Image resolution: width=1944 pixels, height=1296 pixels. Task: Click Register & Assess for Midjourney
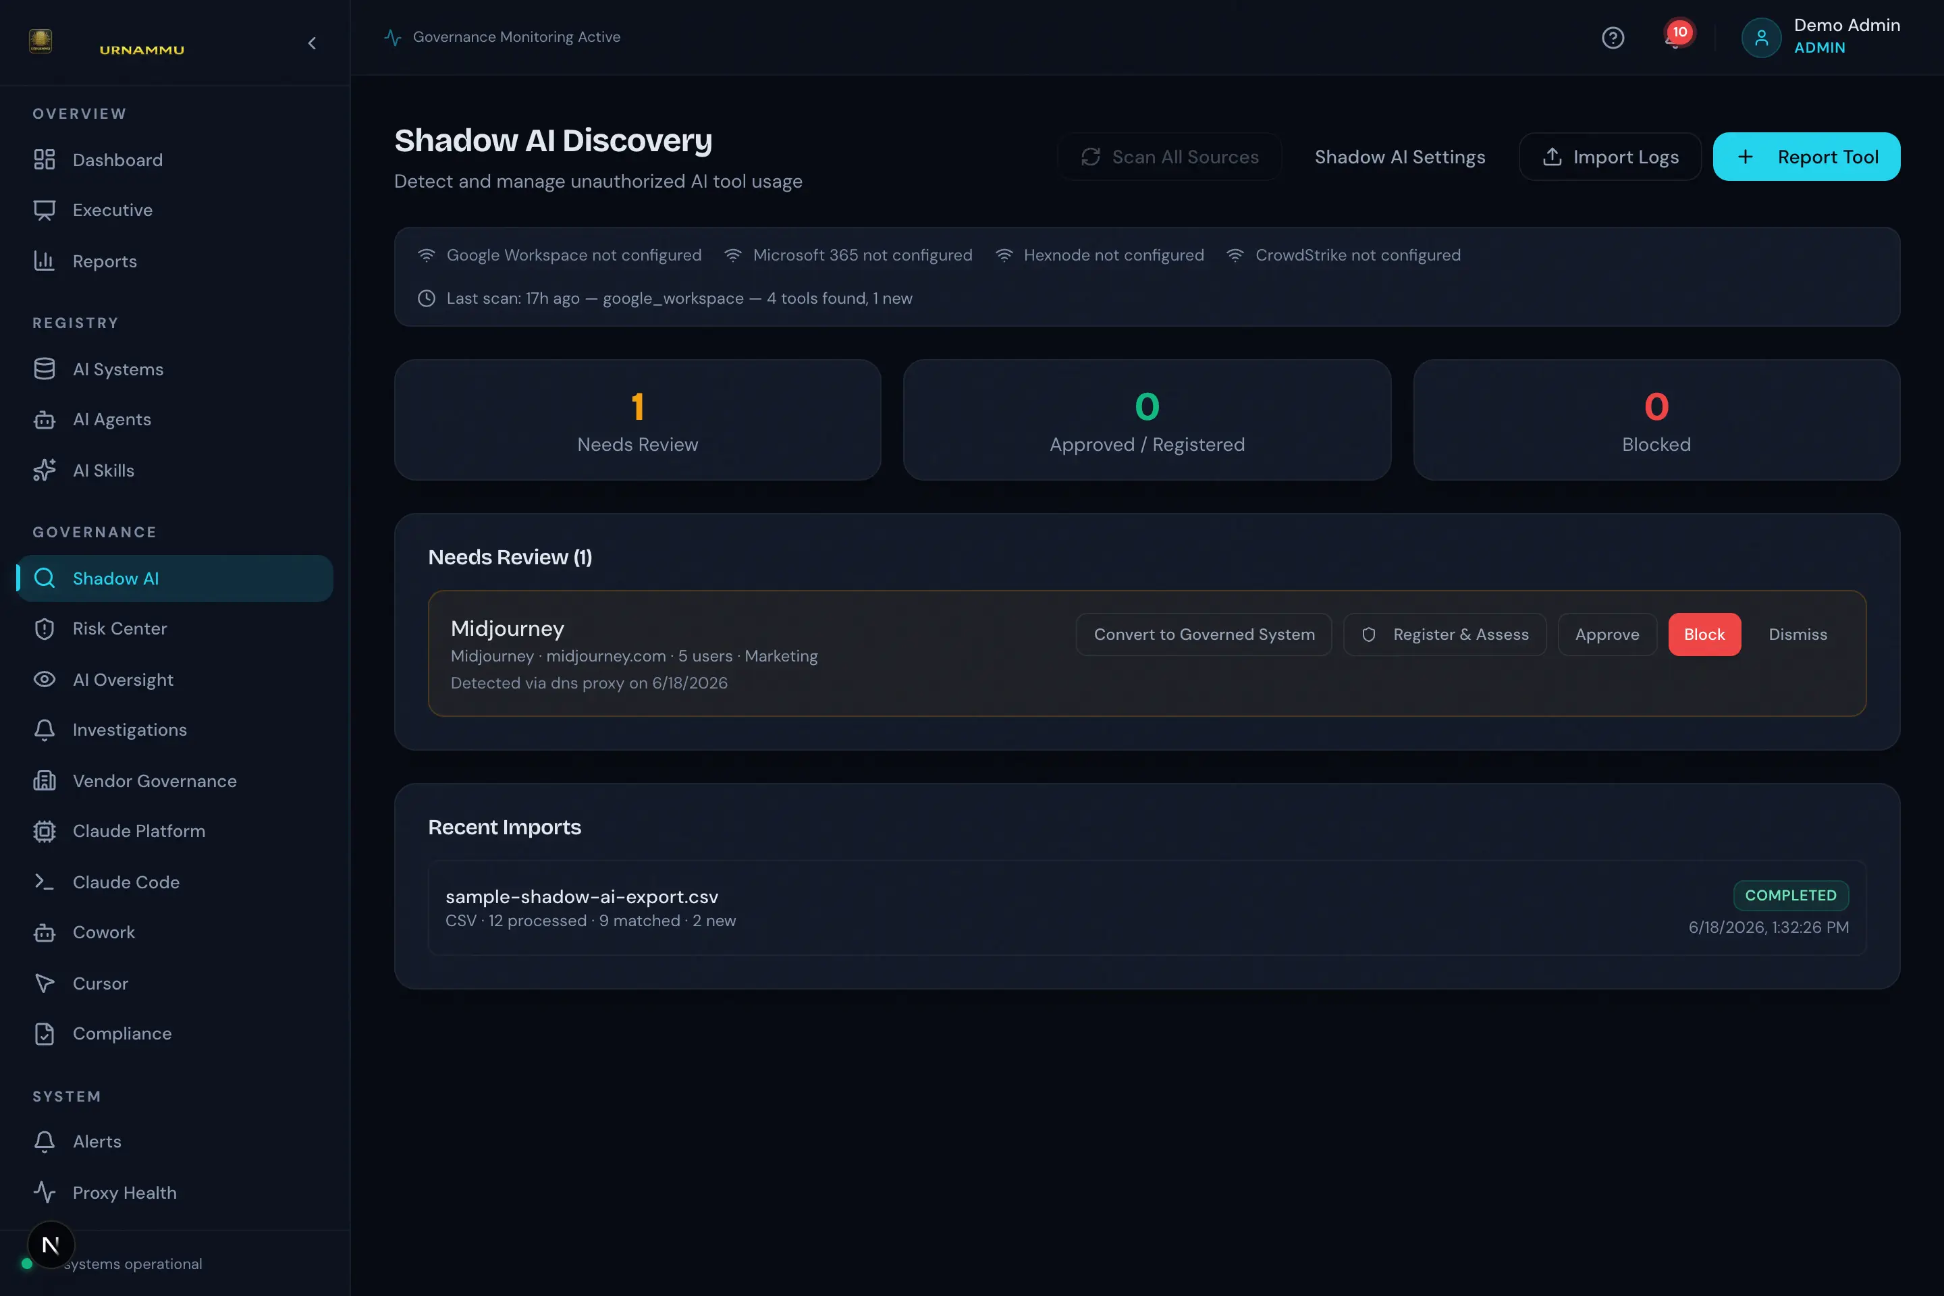1444,634
